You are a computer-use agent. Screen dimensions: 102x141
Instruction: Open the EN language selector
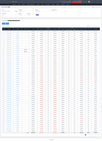86,2
